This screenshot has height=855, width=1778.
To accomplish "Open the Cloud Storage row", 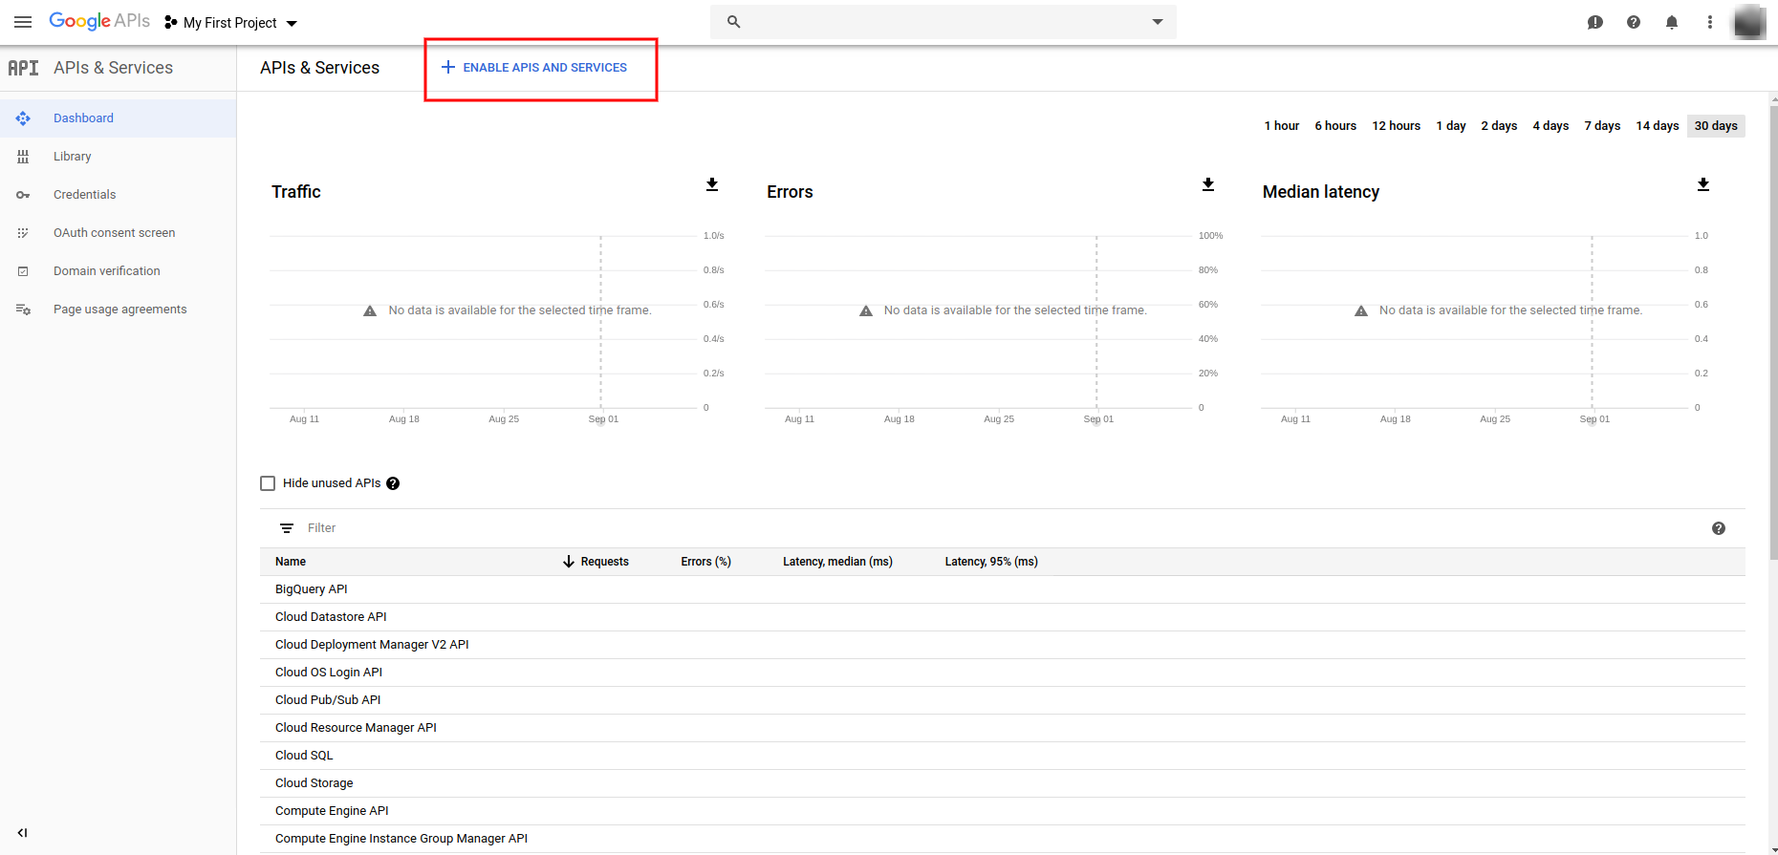I will [x=1002, y=783].
